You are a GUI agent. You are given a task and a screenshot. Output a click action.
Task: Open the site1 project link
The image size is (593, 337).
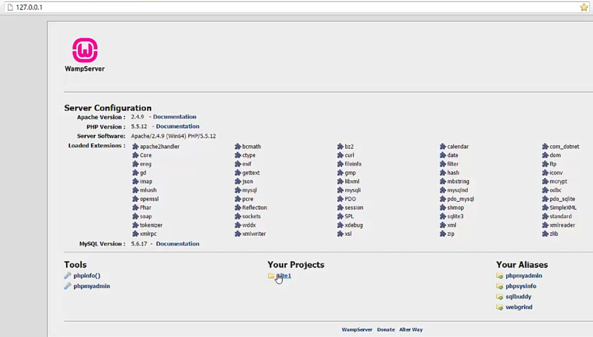point(283,275)
